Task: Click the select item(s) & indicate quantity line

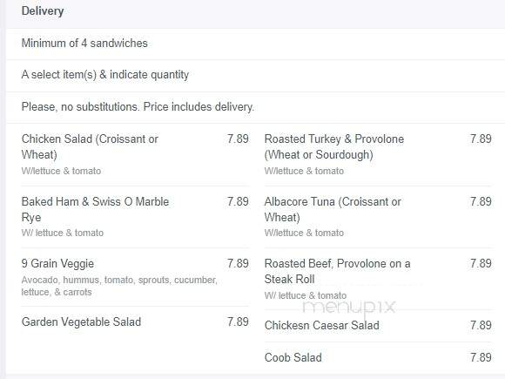Action: (105, 75)
